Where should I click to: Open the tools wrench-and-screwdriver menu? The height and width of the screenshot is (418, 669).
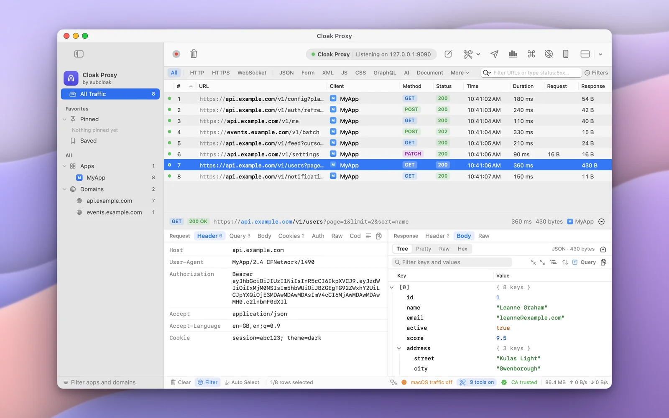472,54
